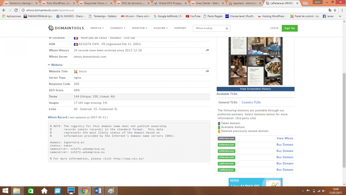Open Aplicaciones apps shortcut in bookmarks bar

tap(11, 16)
